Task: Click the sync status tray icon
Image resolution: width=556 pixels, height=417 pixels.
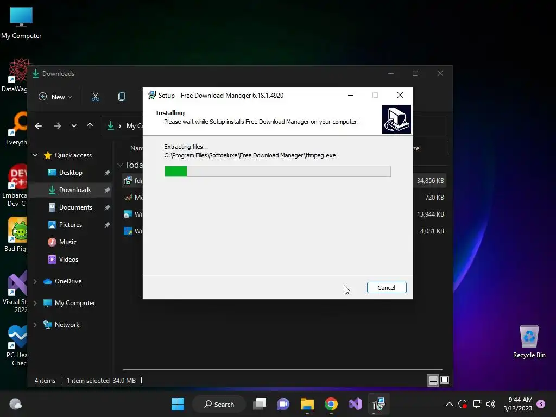Action: point(463,404)
